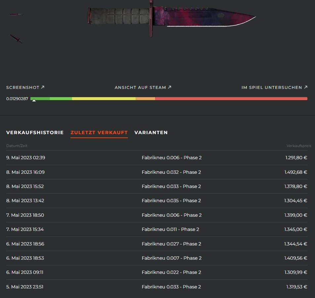Click price 1.304,45 €
The width and height of the screenshot is (315, 298).
point(296,201)
